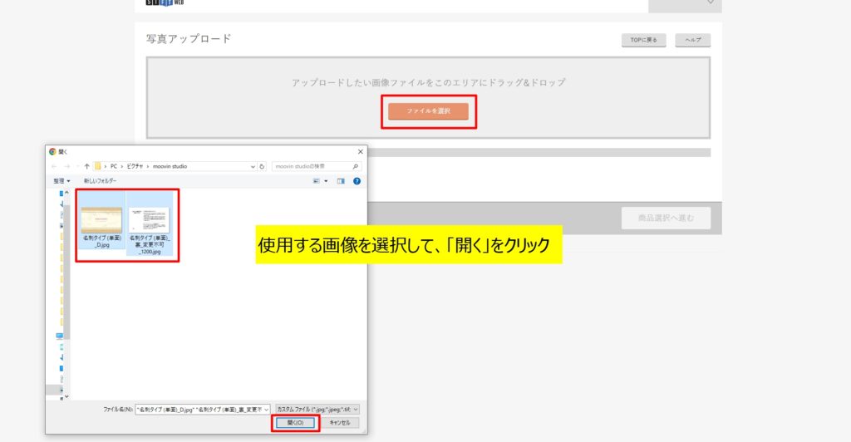Image resolution: width=851 pixels, height=442 pixels.
Task: Click the back arrow in file dialog
Action: (55, 166)
